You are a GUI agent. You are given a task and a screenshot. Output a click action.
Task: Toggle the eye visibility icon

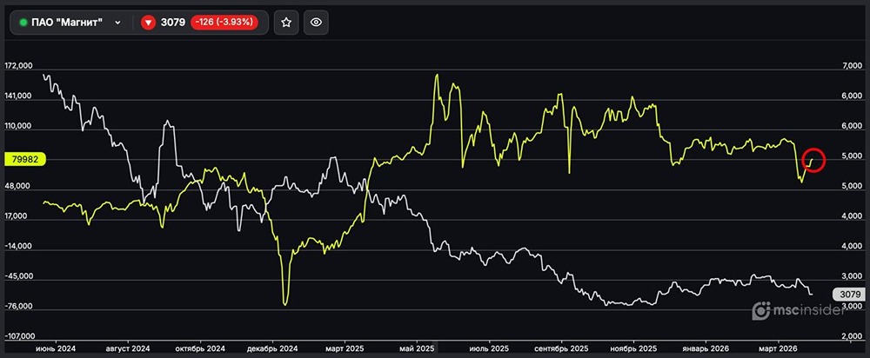317,23
